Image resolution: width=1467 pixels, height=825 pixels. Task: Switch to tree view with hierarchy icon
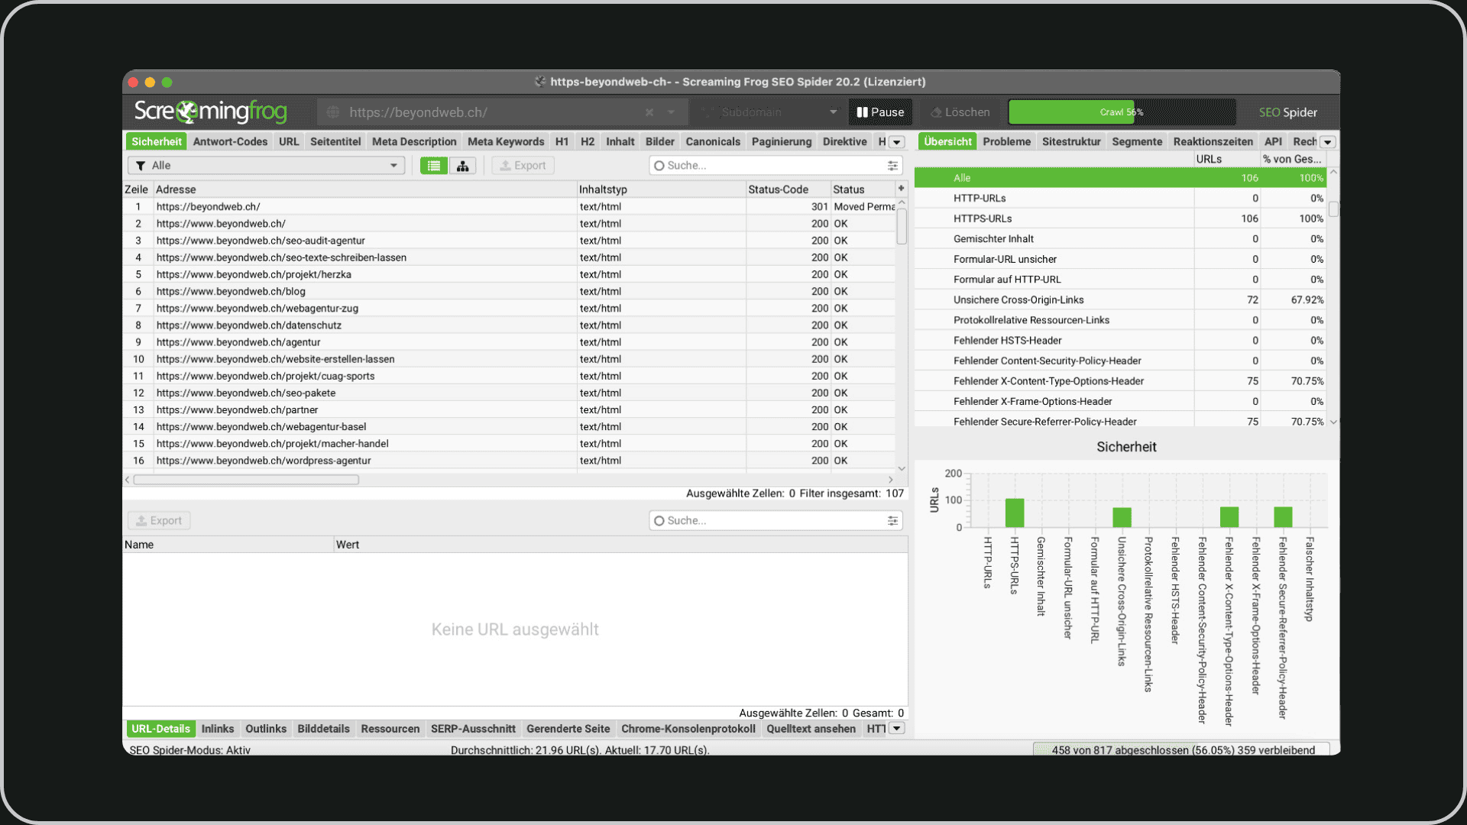(462, 166)
